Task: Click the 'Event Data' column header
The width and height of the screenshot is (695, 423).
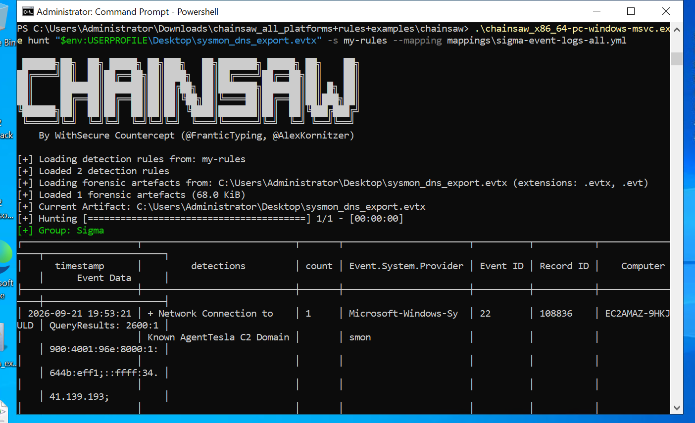Action: (x=104, y=278)
